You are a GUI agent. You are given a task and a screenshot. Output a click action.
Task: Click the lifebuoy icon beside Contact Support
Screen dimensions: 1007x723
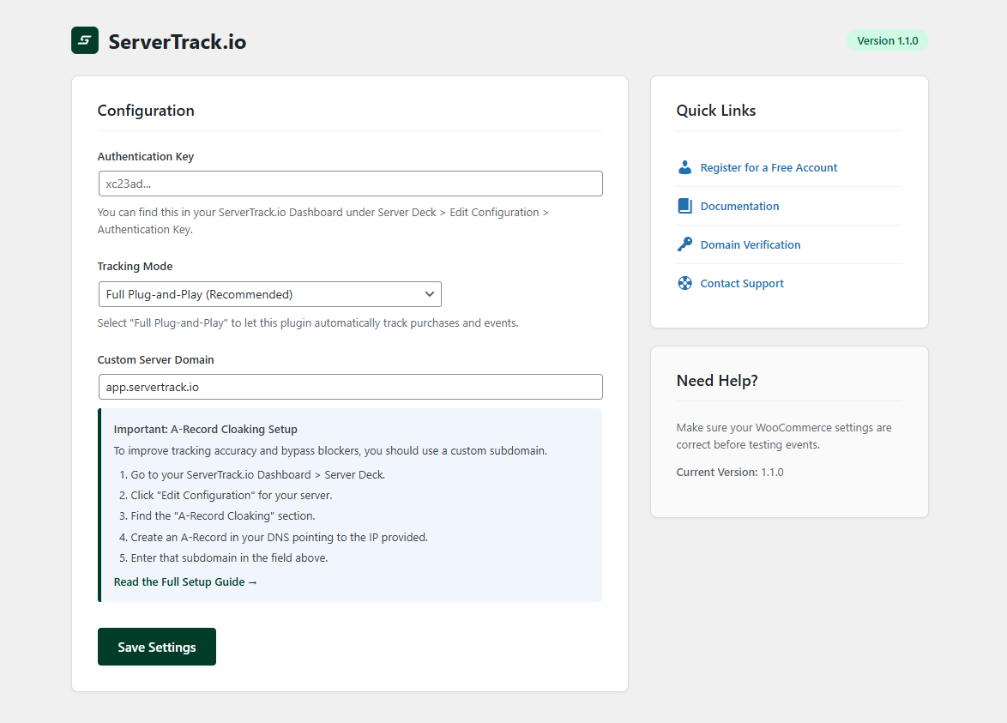684,283
